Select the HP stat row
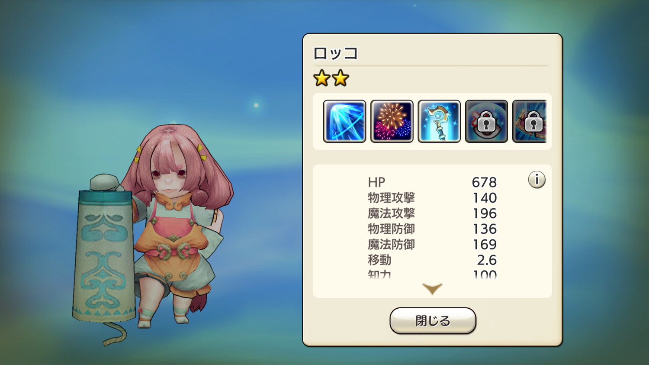The height and width of the screenshot is (365, 649). coord(432,182)
